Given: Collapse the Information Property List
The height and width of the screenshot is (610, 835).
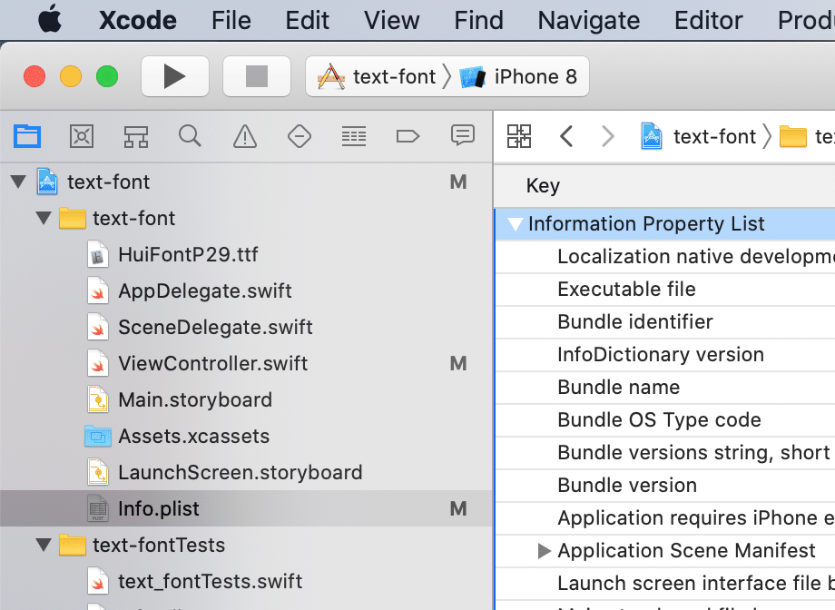Looking at the screenshot, I should coord(516,224).
